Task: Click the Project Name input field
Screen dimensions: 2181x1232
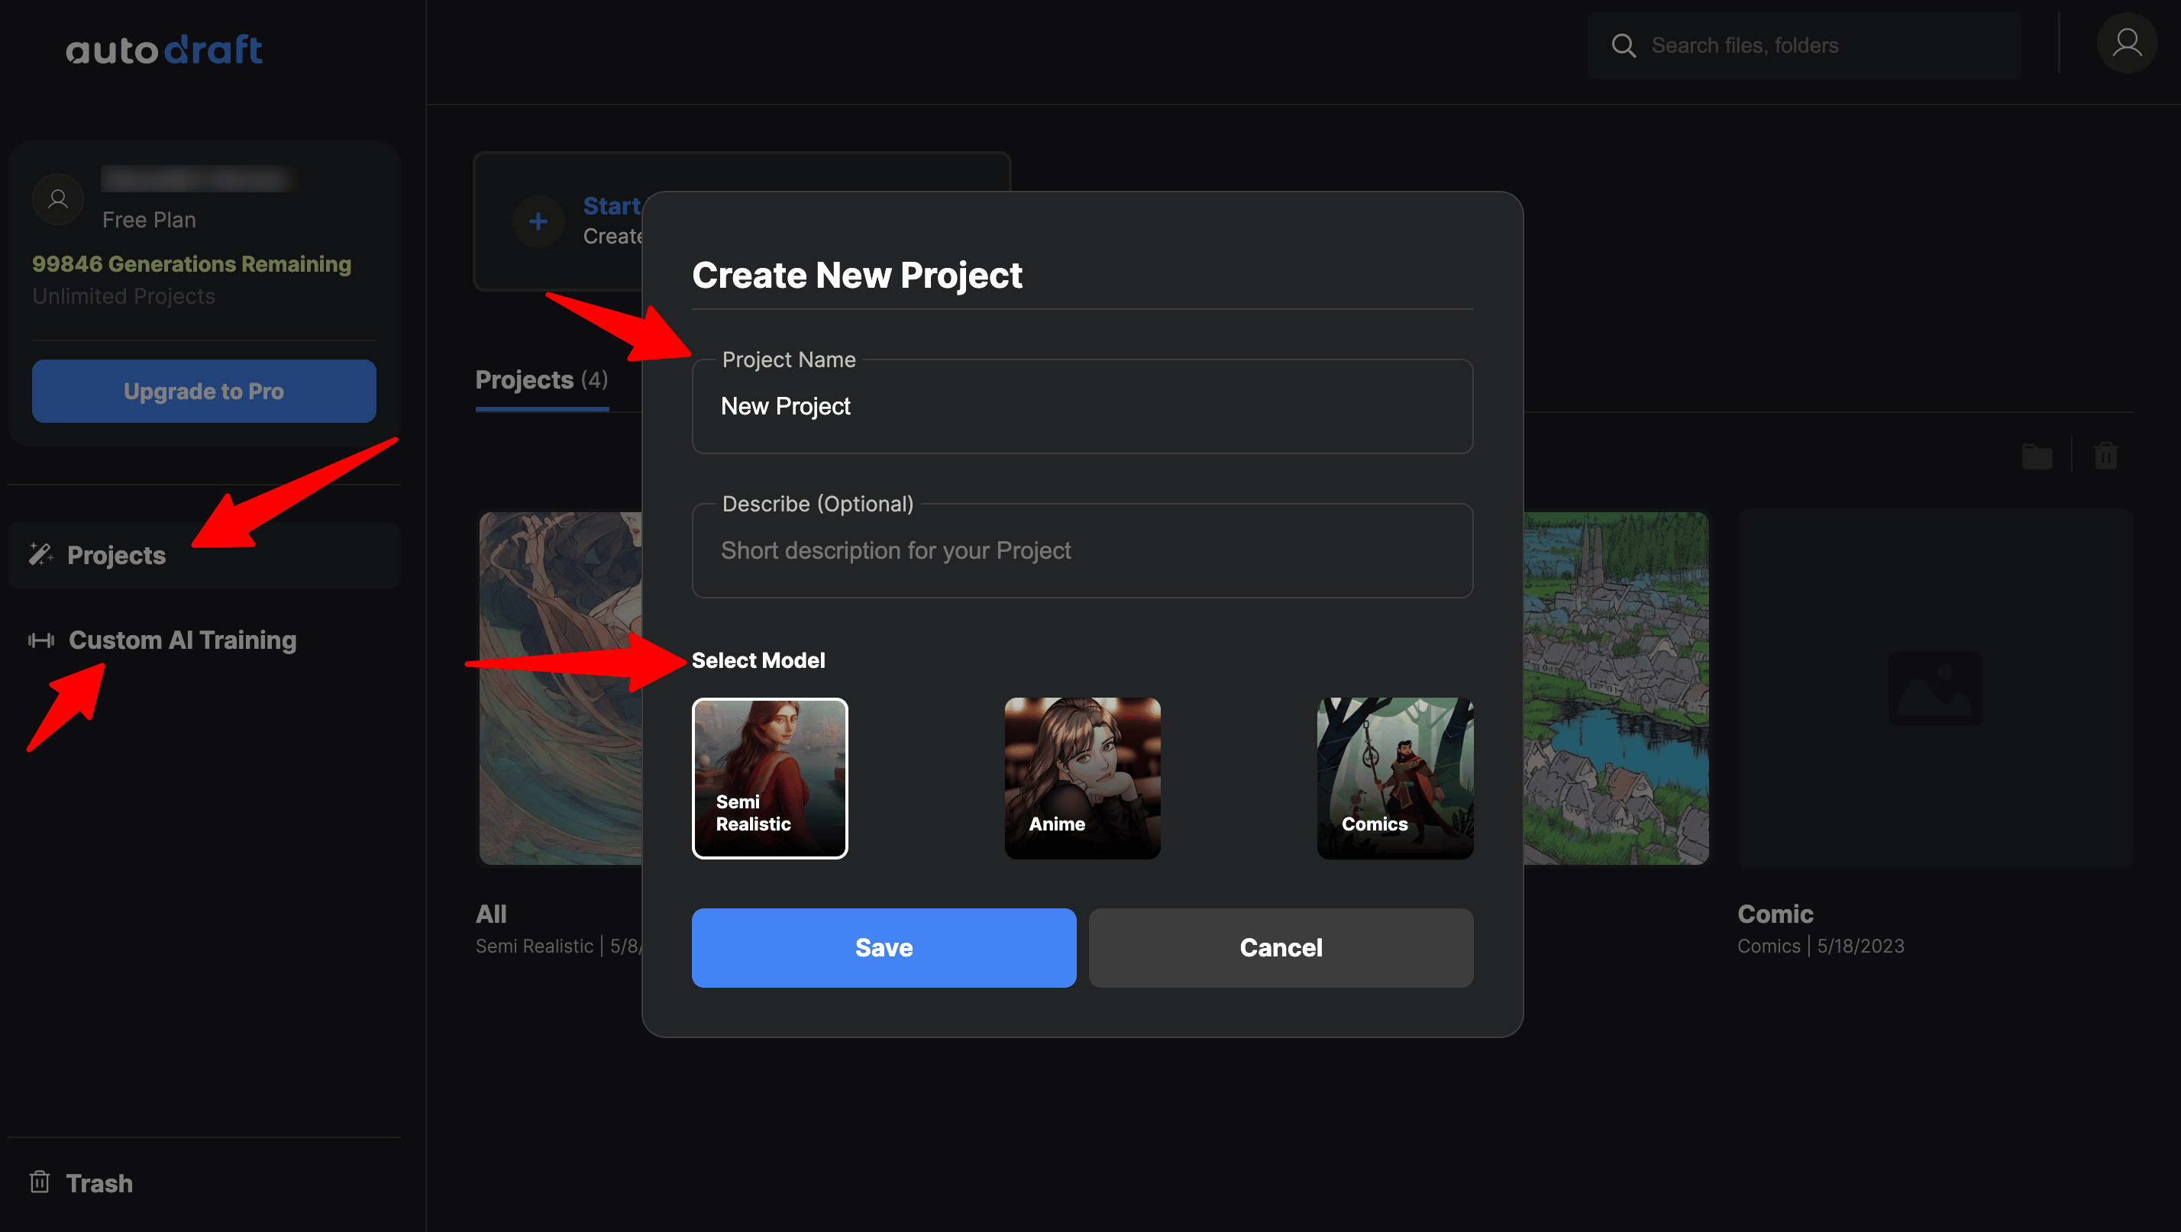Action: coord(1081,406)
